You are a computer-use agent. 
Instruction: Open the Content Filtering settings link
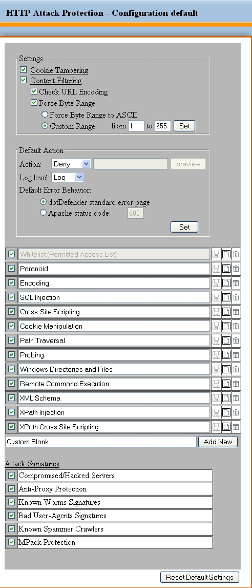(x=56, y=81)
